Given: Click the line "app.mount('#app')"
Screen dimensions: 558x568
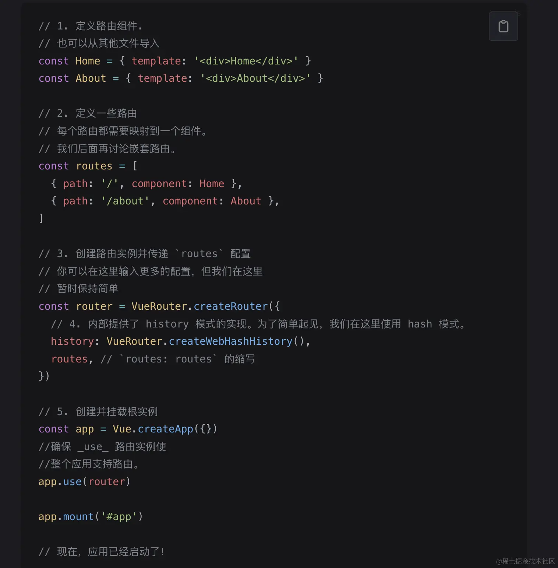Looking at the screenshot, I should [x=91, y=517].
